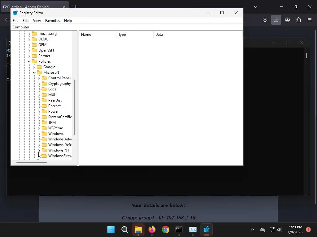Select the Peernet folder icon
317x237 pixels.
pos(44,106)
